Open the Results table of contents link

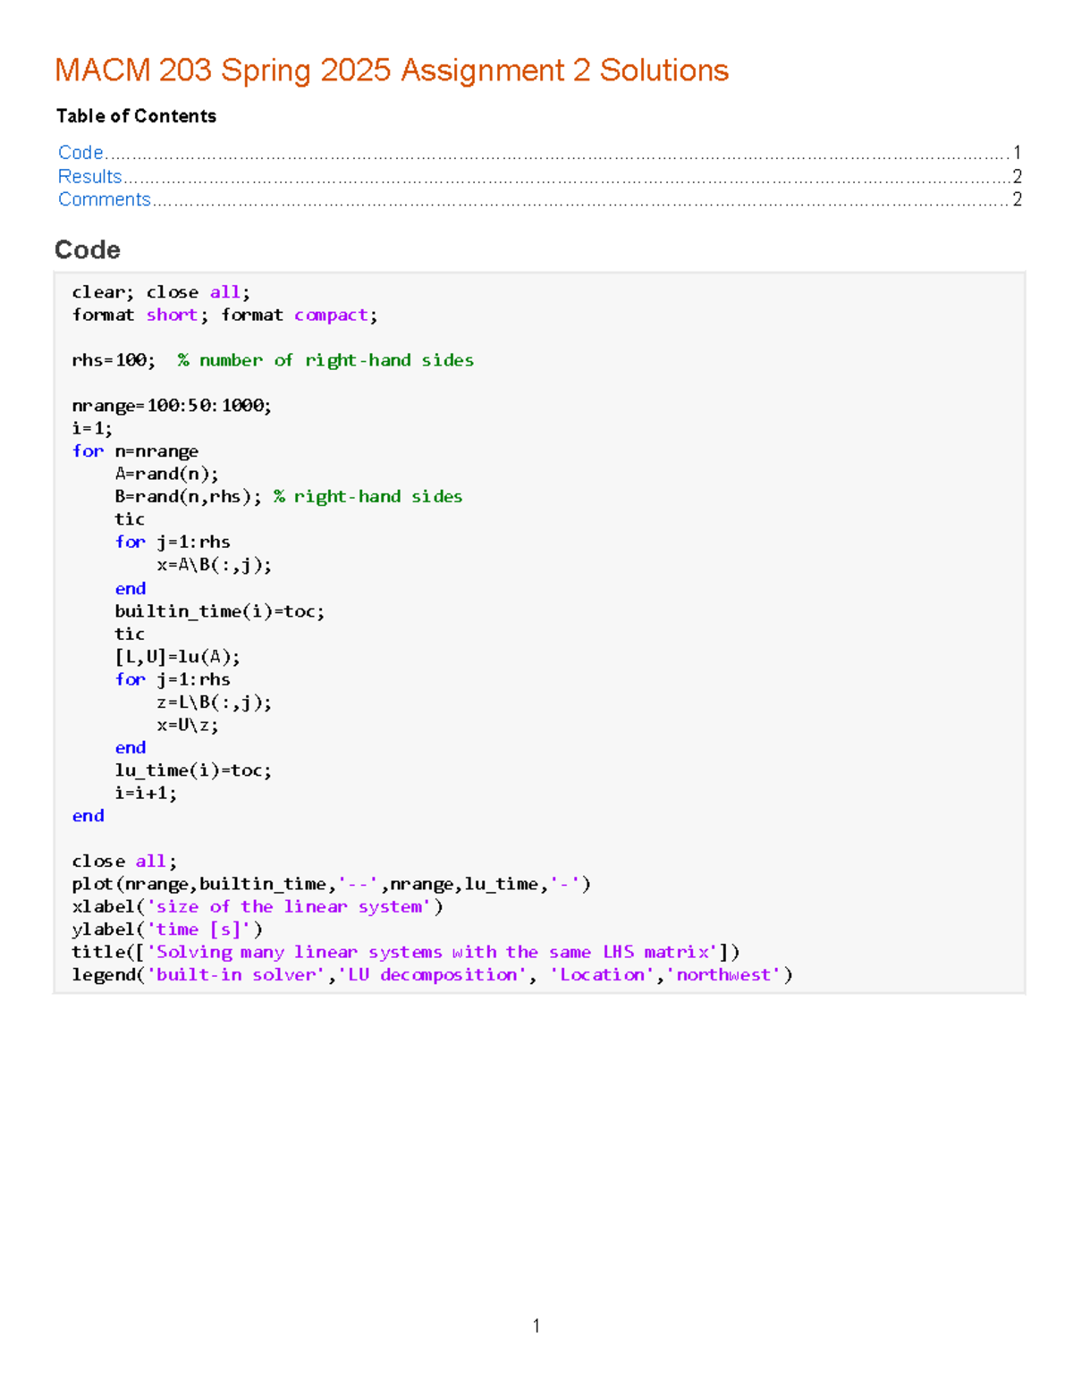(90, 177)
